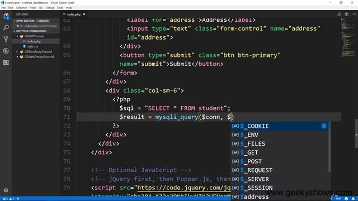Open the Extensions view

pyautogui.click(x=6, y=63)
